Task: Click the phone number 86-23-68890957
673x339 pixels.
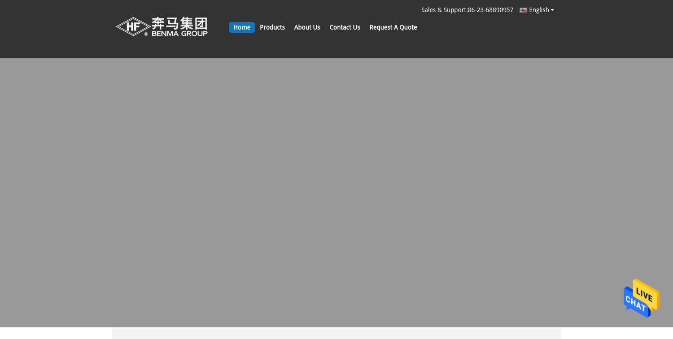Action: click(490, 10)
